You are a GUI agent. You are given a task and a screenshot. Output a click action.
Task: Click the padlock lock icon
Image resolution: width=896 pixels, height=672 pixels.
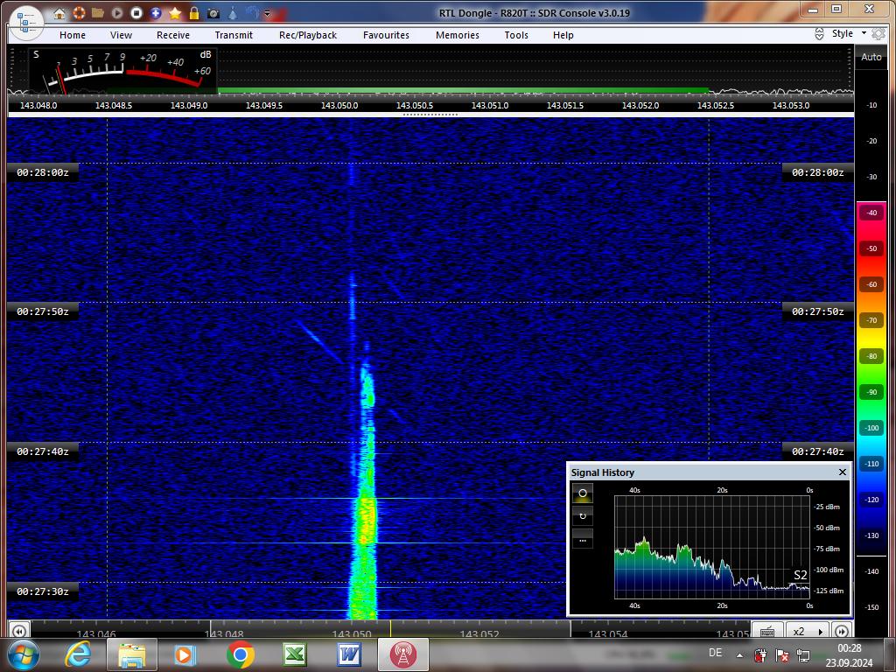[194, 12]
